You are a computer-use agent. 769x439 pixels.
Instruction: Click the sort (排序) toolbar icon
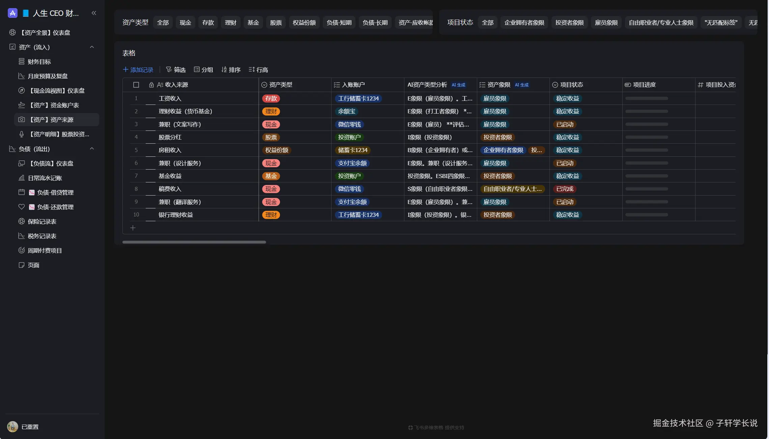tap(224, 69)
